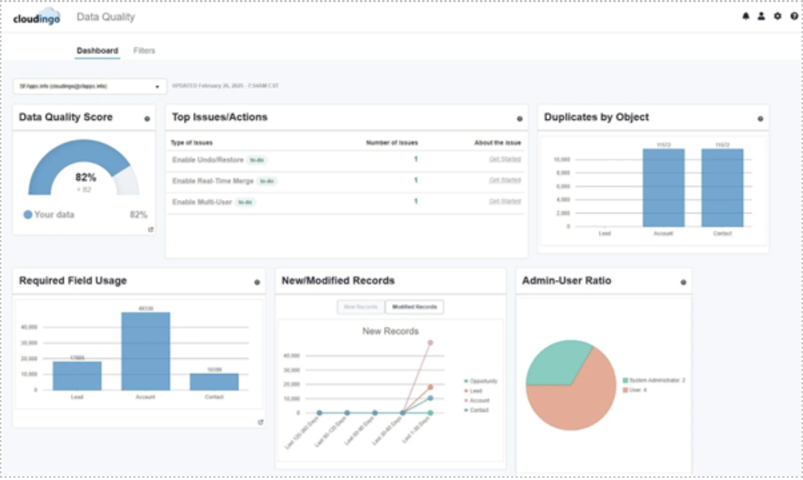Open Required Field Usage external link icon
Viewport: 803px width, 480px height.
pos(260,422)
